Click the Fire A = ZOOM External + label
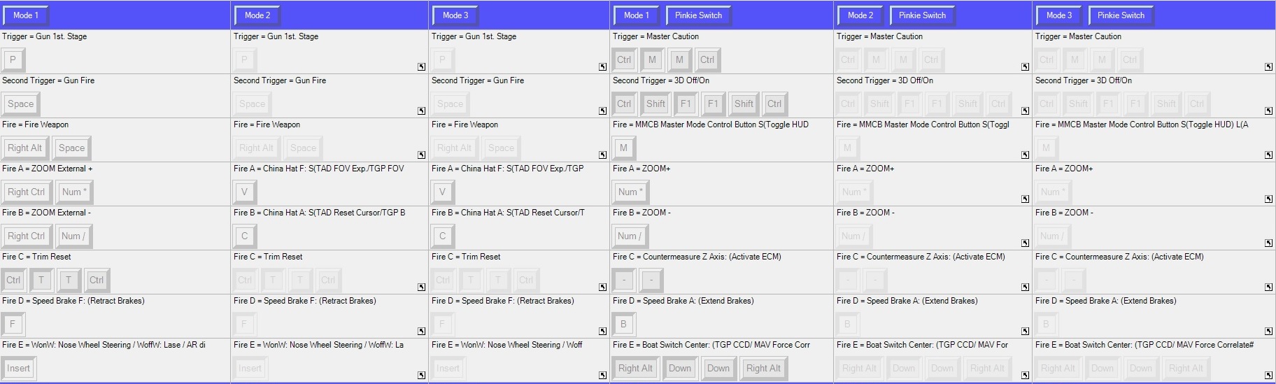1276x384 pixels. click(x=48, y=169)
